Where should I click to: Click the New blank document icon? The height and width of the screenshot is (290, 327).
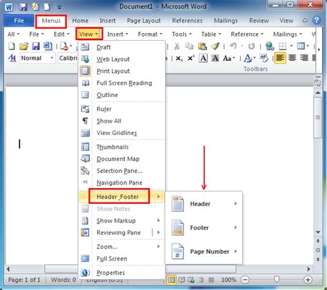click(12, 46)
